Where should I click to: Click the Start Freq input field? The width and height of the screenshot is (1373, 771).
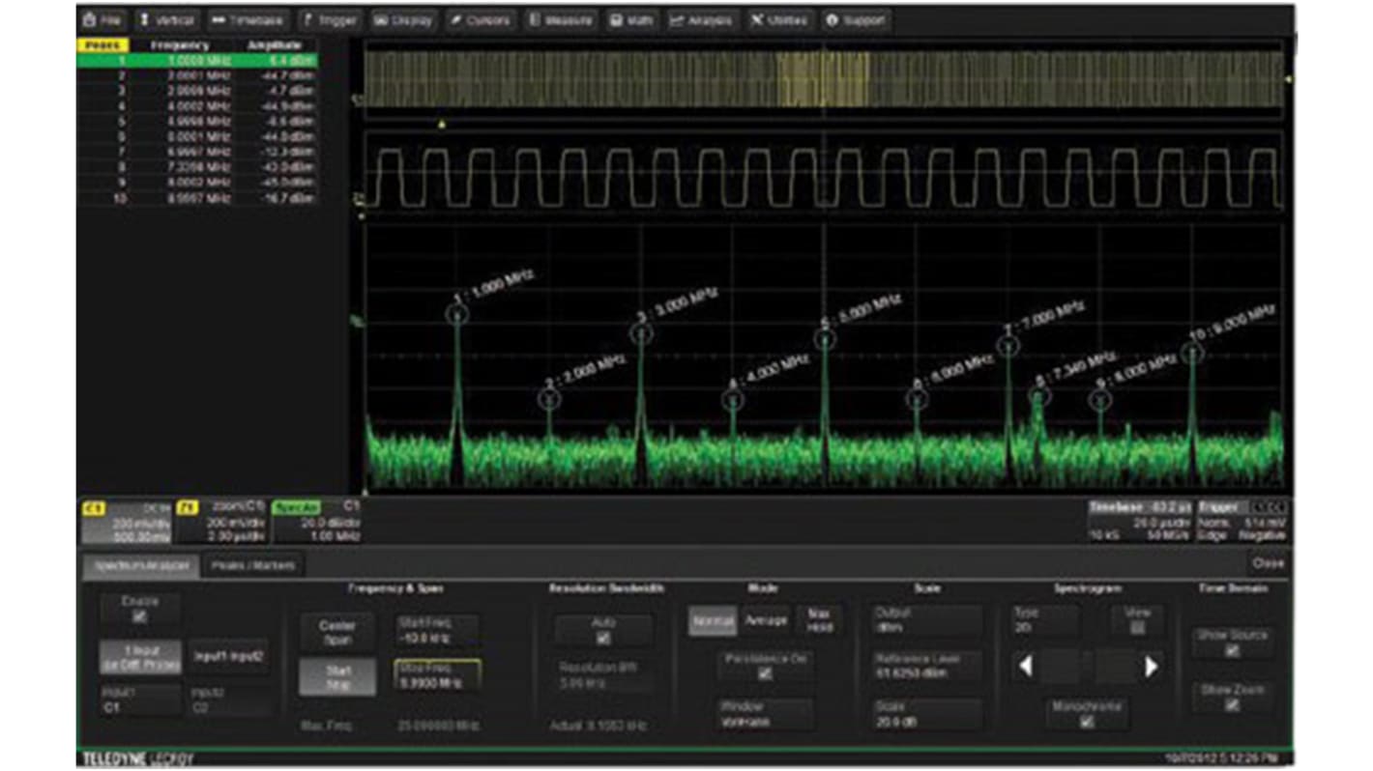[x=437, y=630]
